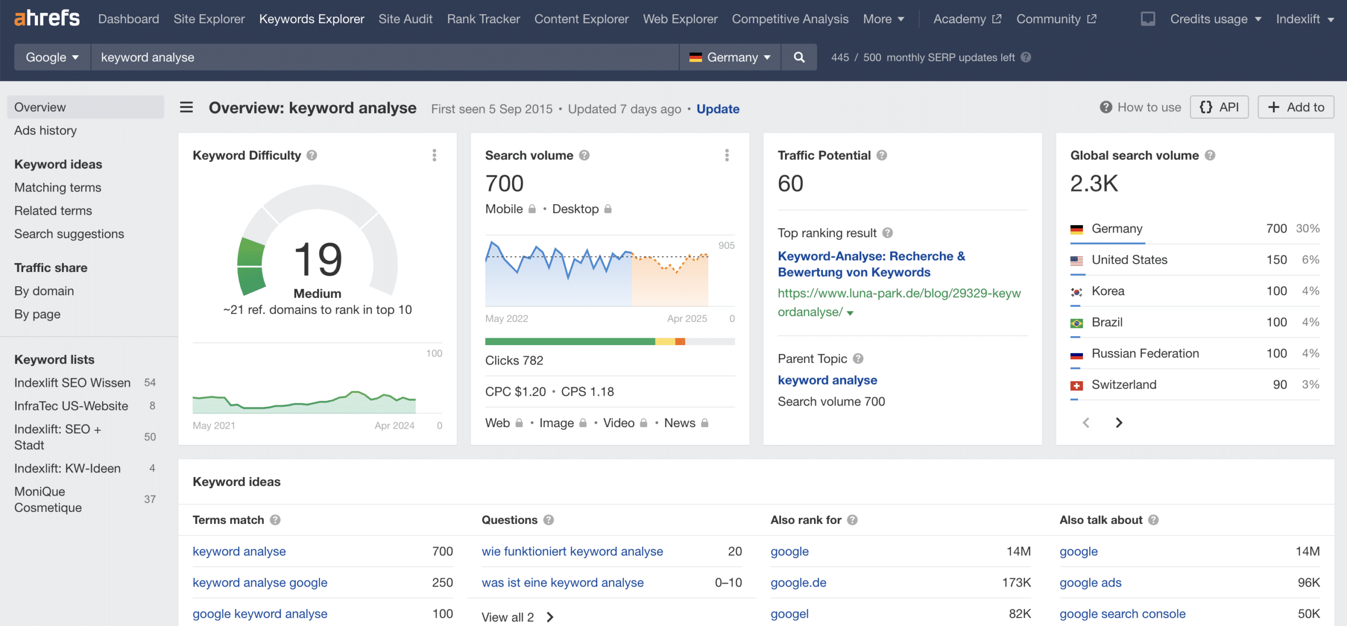Click help icon next to Global search volume
This screenshot has width=1347, height=626.
tap(1210, 155)
